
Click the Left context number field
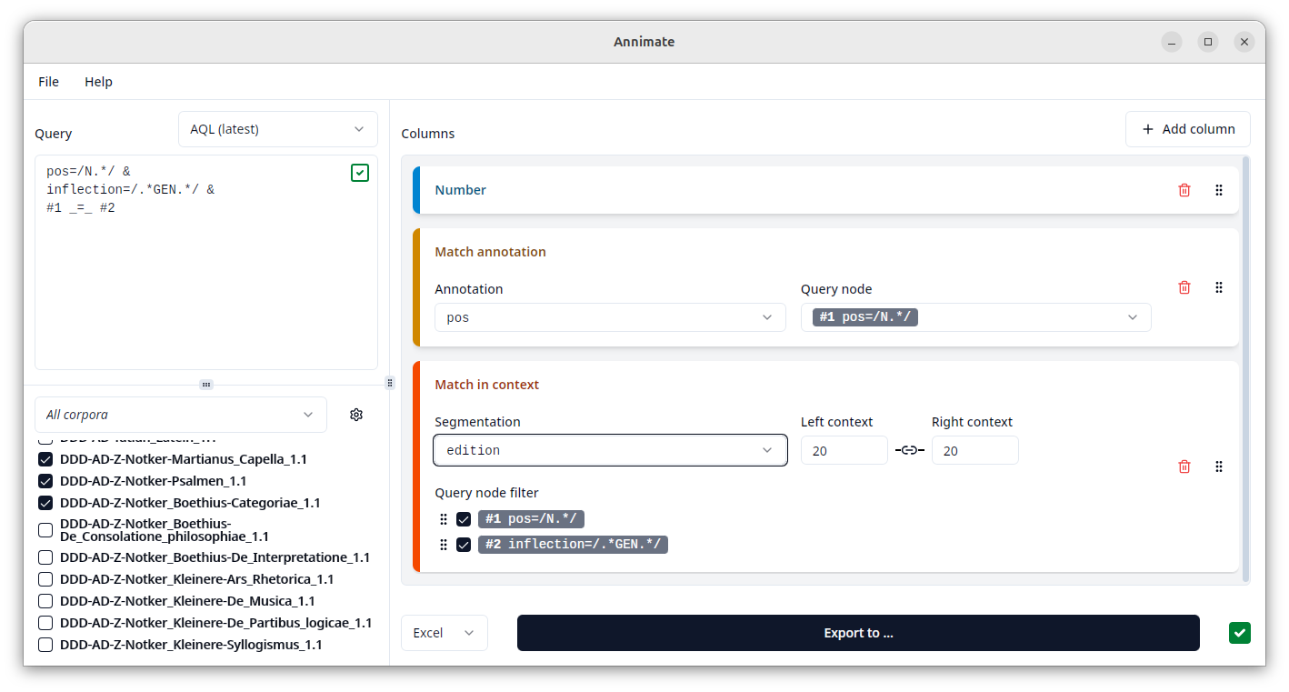tap(844, 450)
